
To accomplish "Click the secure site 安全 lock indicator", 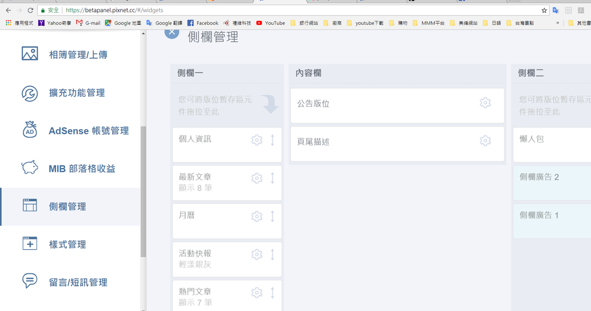I will pyautogui.click(x=50, y=10).
